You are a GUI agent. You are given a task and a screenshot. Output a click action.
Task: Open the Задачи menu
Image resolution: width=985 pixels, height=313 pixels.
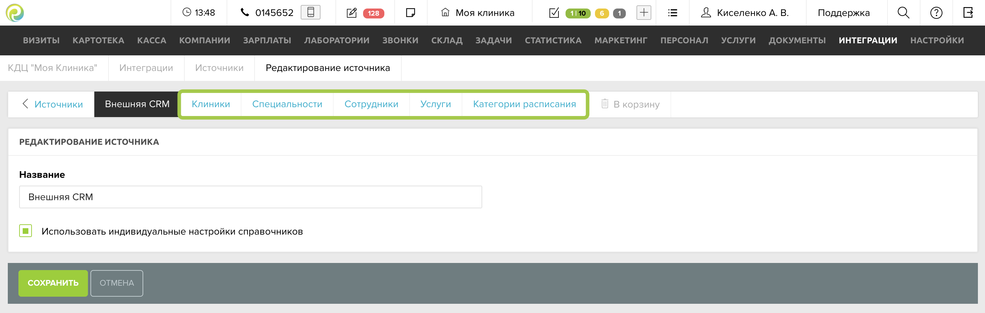coord(494,40)
